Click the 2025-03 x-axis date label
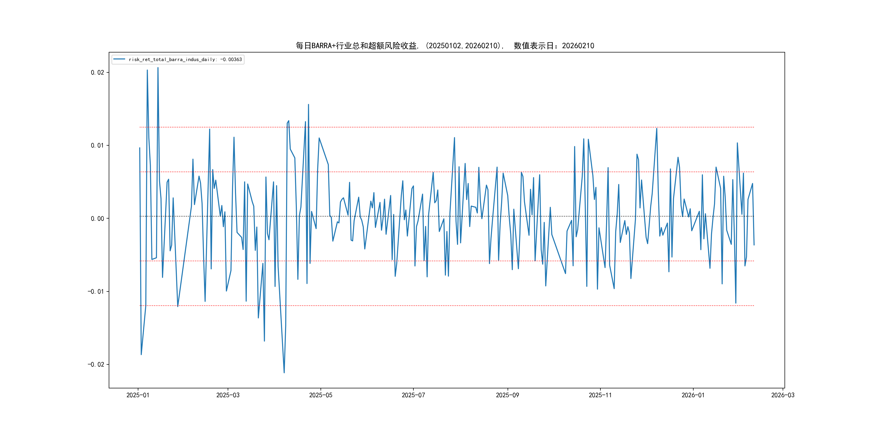The image size is (872, 436). click(x=228, y=395)
